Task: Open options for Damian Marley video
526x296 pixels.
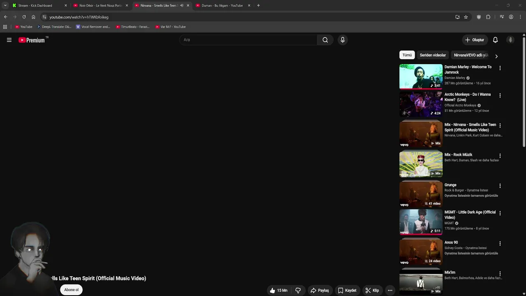Action: pyautogui.click(x=500, y=68)
